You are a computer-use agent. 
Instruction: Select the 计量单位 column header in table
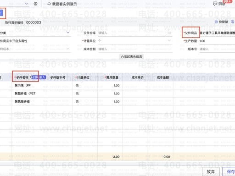(83, 77)
